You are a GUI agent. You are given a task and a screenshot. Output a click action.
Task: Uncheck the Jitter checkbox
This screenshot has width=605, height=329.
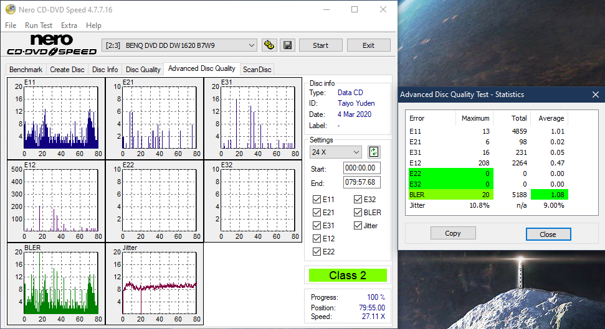point(358,225)
